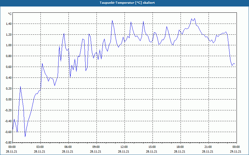The width and height of the screenshot is (249, 155).
Task: Select the y-axis value 1,20
Action: (x=9, y=34)
